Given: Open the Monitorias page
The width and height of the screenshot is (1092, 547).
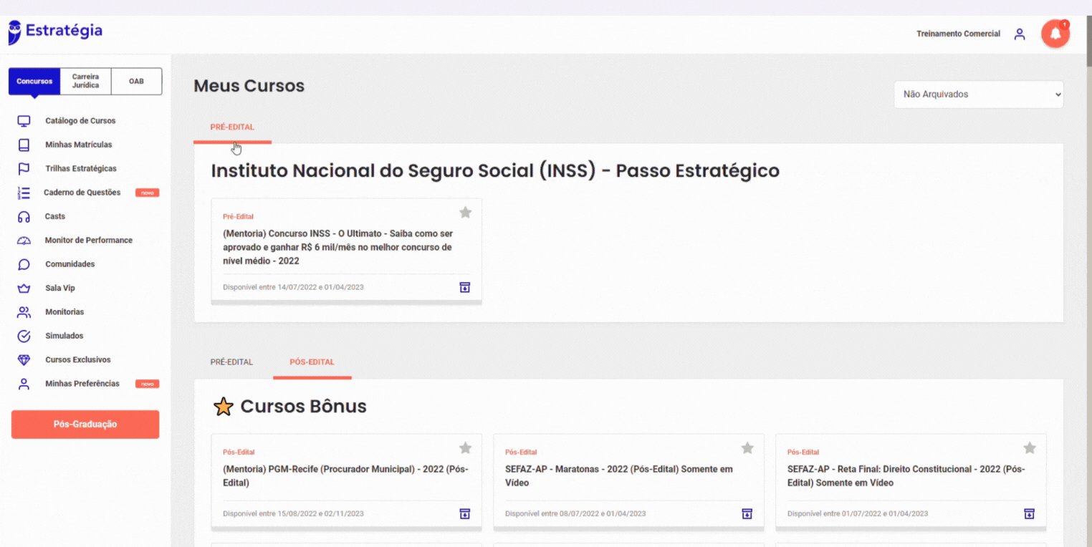Looking at the screenshot, I should (64, 312).
